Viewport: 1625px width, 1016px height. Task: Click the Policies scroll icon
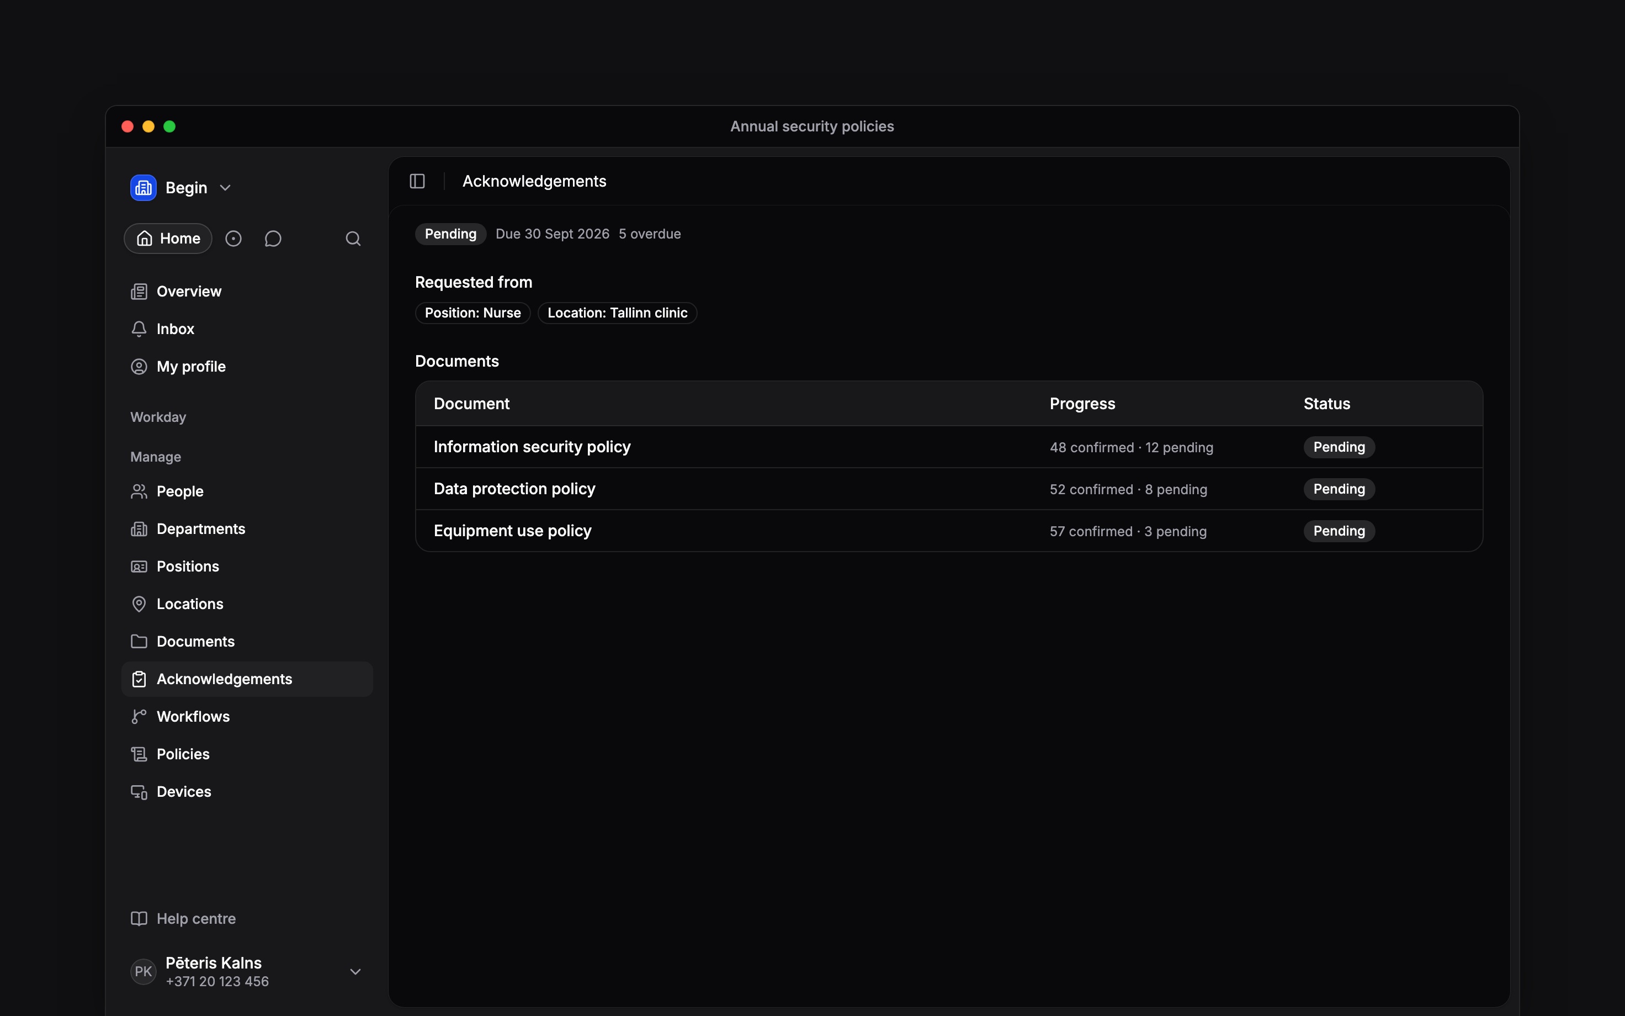click(139, 755)
